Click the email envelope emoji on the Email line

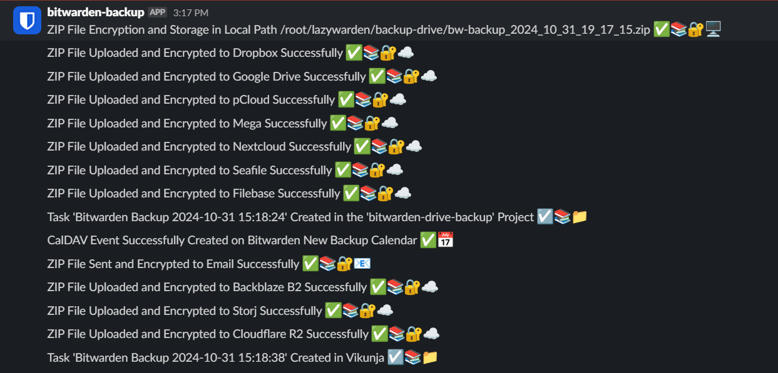(362, 264)
